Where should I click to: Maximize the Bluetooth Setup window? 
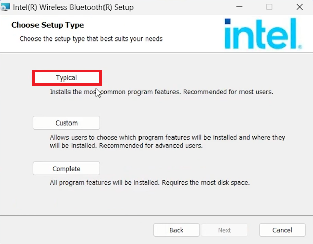coord(269,7)
